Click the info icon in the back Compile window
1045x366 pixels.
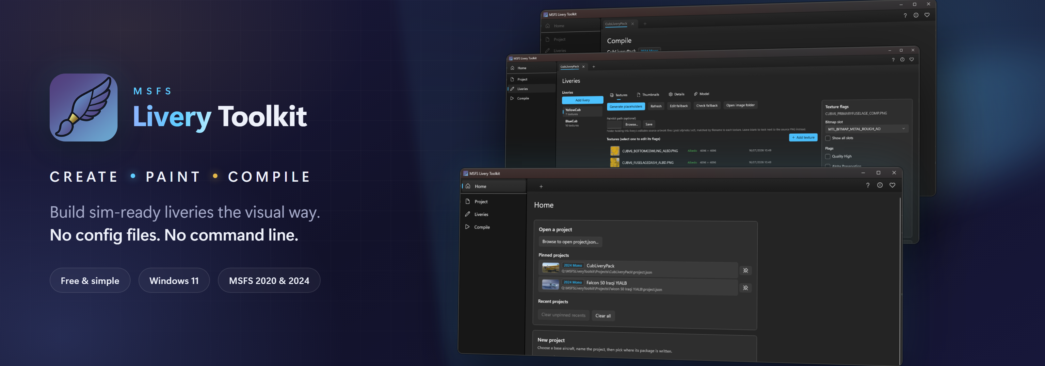(x=916, y=15)
